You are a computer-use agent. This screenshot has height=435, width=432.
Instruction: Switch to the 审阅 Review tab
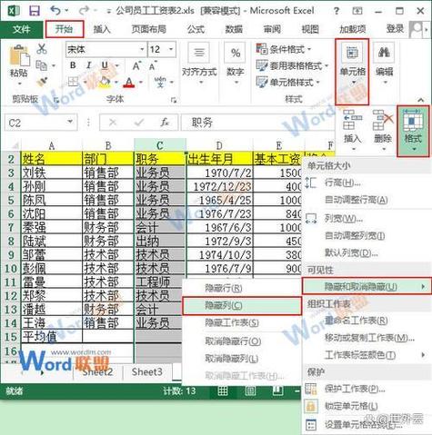point(272,29)
